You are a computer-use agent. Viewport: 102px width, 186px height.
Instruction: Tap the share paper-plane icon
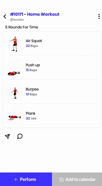pos(7,136)
